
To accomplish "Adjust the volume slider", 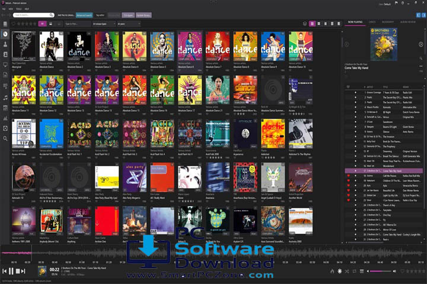I will click(x=380, y=271).
